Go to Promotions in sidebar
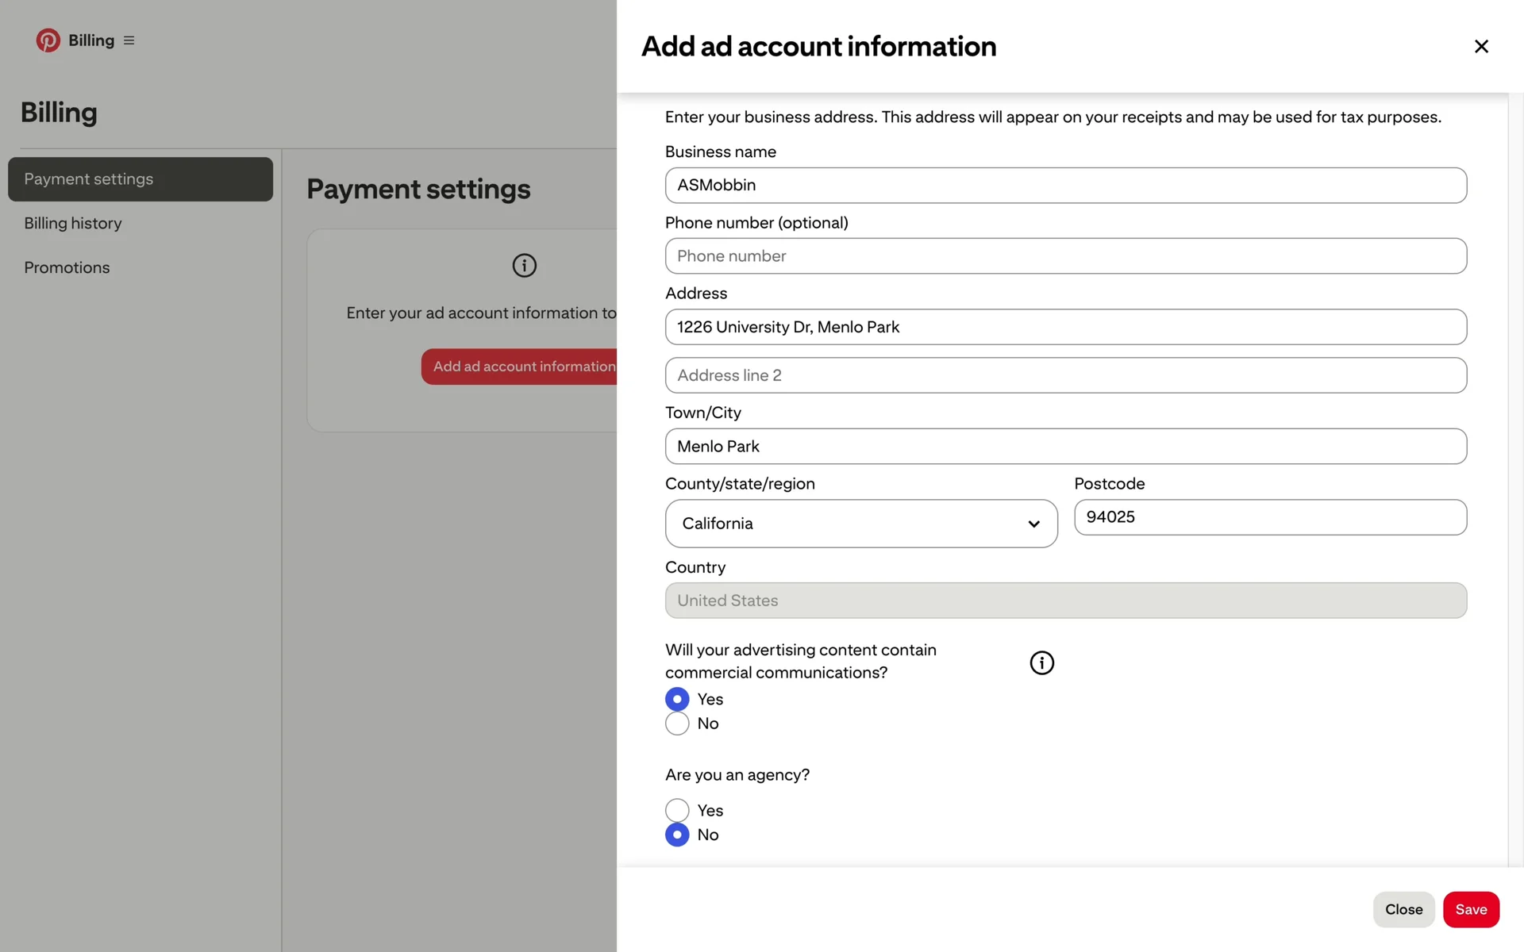Screen dimensions: 1524x952 click(67, 268)
